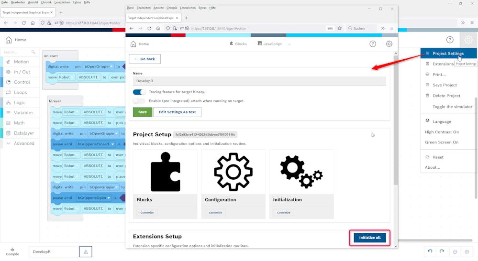The image size is (478, 261).
Task: Click the Go back button
Action: [x=145, y=59]
